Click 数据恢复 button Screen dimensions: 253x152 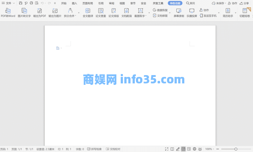[x=160, y=10]
